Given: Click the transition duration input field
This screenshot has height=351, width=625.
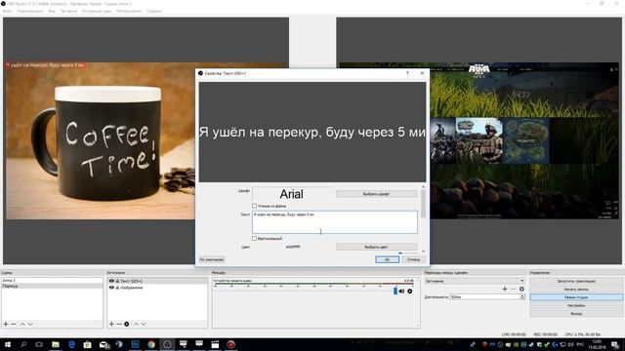Looking at the screenshot, I should pos(484,296).
